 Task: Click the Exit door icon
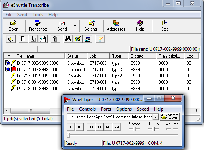164,26
